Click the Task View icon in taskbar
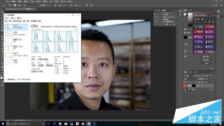 [49, 124]
